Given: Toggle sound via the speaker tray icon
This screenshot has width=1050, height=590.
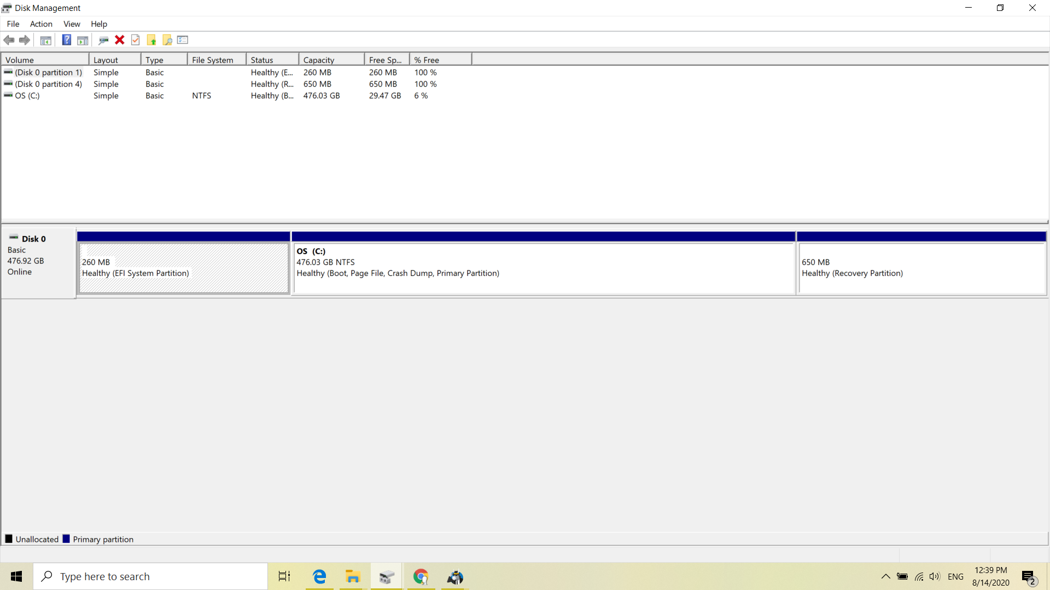Looking at the screenshot, I should pos(935,576).
